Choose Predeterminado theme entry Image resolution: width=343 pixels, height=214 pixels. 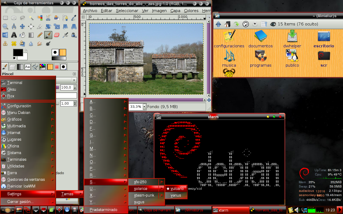[106, 209]
